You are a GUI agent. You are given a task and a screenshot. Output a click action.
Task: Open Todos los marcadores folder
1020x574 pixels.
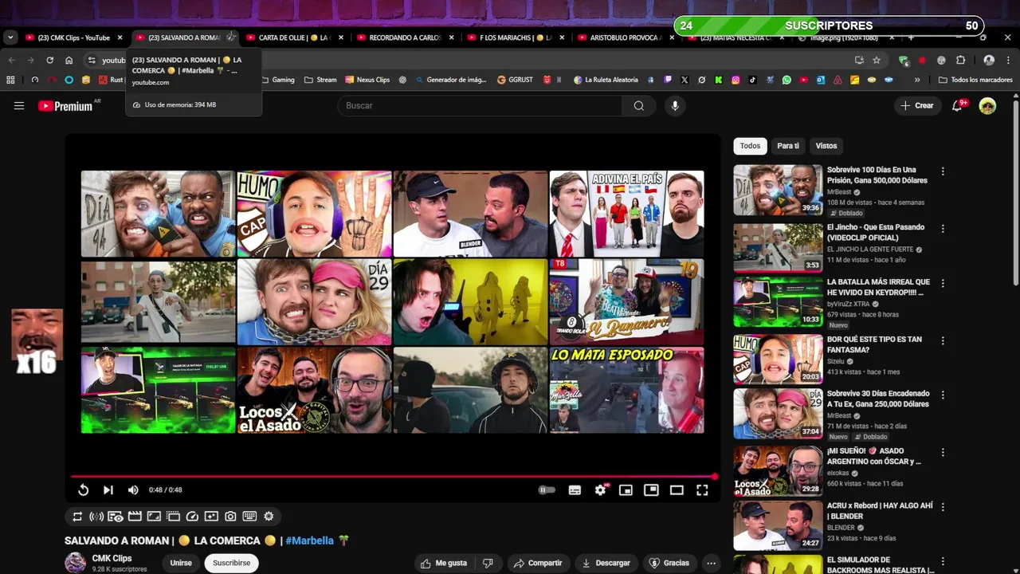[975, 80]
